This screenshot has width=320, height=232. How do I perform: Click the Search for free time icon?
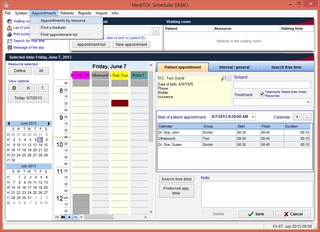9,41
